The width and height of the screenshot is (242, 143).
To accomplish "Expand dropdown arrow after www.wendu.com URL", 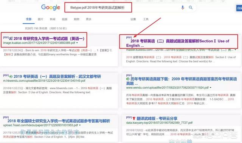I will coord(211,88).
